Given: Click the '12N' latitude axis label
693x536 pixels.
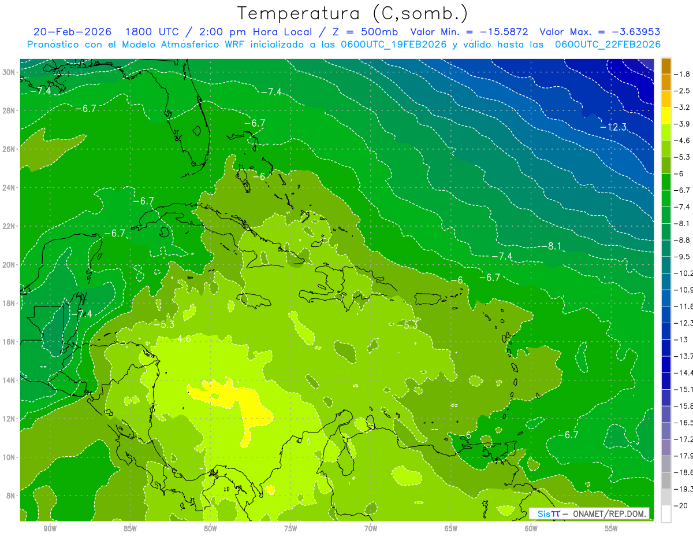Looking at the screenshot, I should click(x=10, y=419).
